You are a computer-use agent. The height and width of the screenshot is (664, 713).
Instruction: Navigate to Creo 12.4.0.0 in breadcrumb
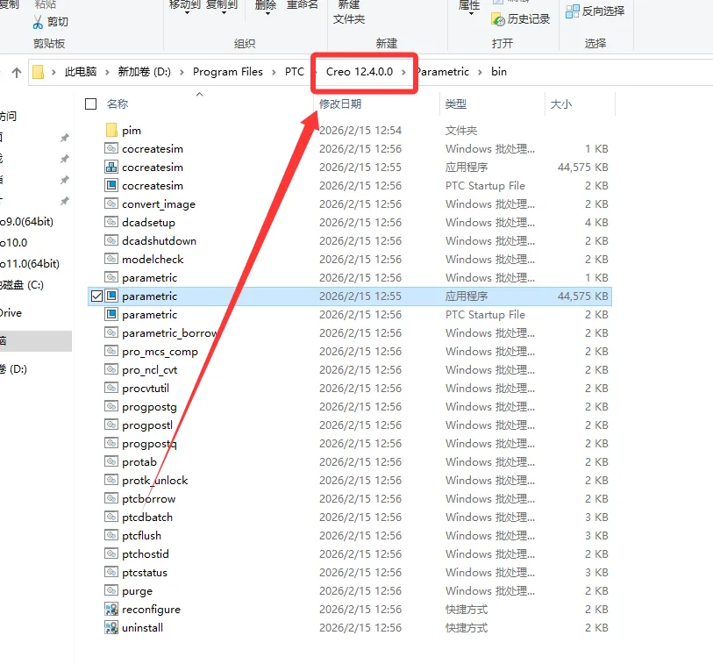click(x=360, y=72)
